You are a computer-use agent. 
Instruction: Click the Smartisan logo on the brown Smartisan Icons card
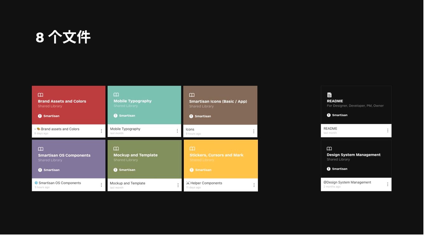pos(191,116)
